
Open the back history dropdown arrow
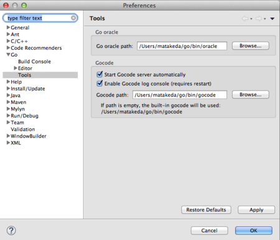pyautogui.click(x=251, y=19)
